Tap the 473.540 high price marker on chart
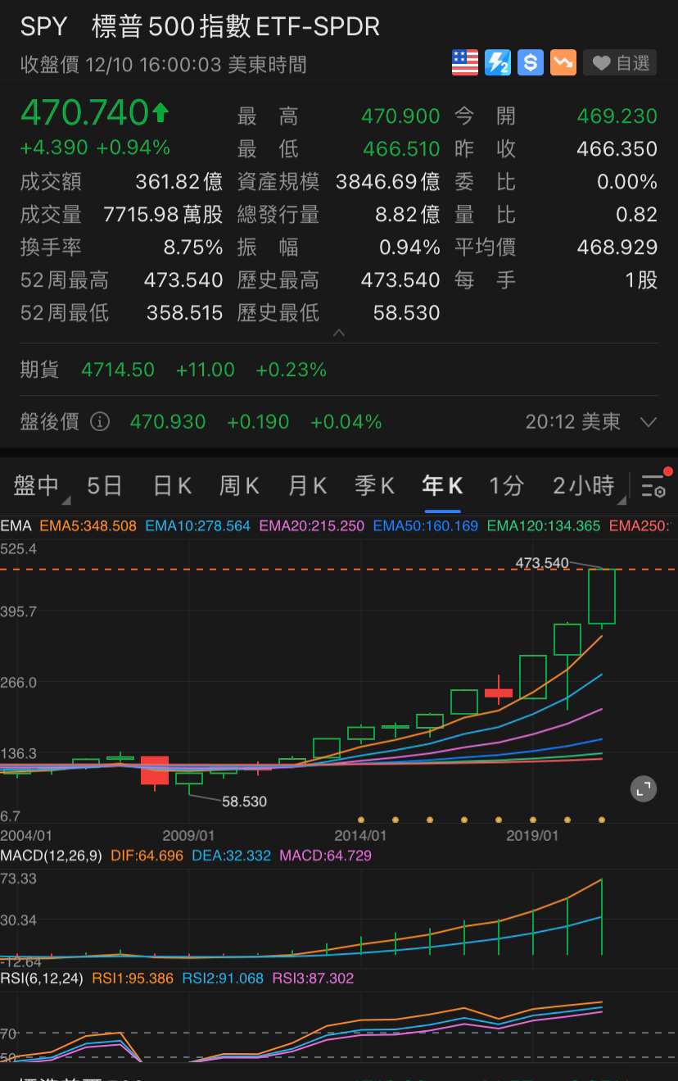Image resolution: width=678 pixels, height=1081 pixels. 542,562
